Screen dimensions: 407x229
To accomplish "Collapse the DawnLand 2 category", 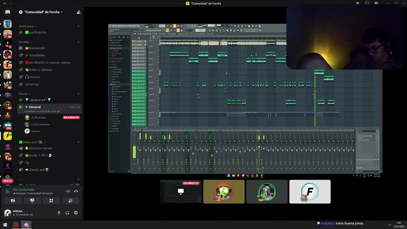I will click(x=32, y=142).
